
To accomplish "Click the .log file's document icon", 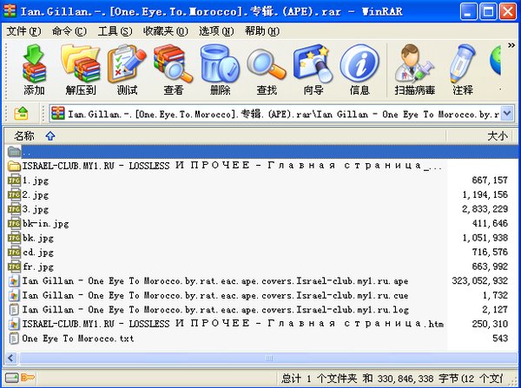I will 14,310.
